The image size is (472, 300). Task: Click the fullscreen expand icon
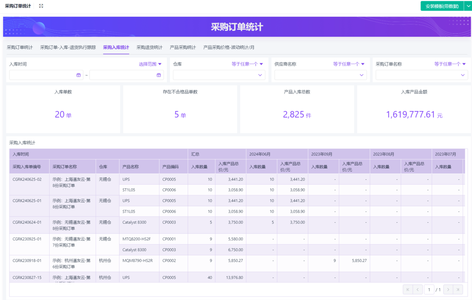click(41, 6)
